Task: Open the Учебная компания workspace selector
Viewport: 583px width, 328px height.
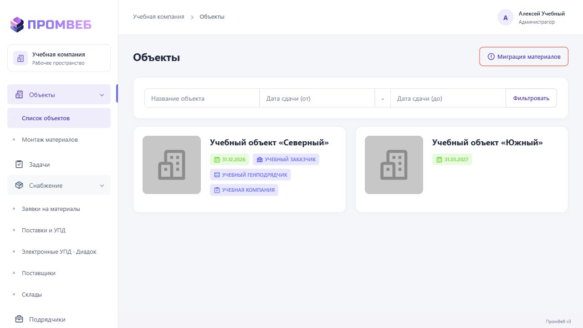Action: (x=59, y=58)
